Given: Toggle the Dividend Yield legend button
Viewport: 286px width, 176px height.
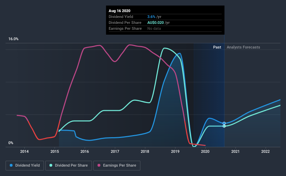Looking at the screenshot, I should point(25,166).
